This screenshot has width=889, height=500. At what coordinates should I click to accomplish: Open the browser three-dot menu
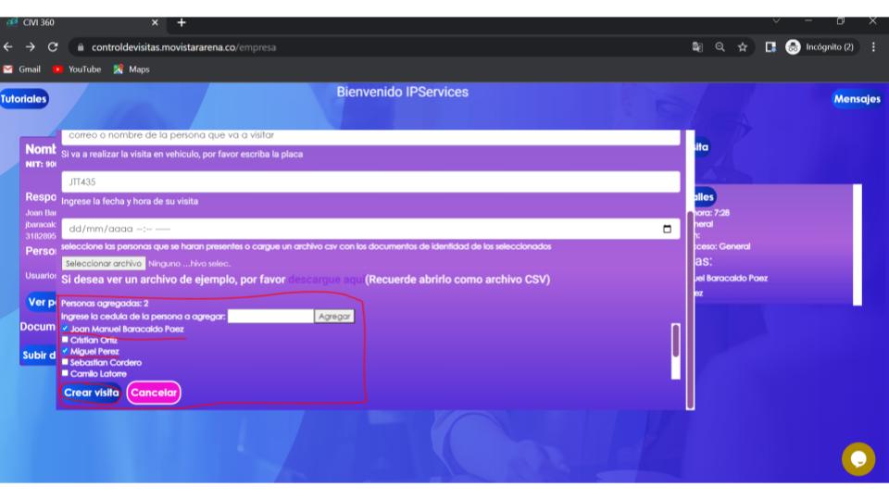click(x=873, y=47)
